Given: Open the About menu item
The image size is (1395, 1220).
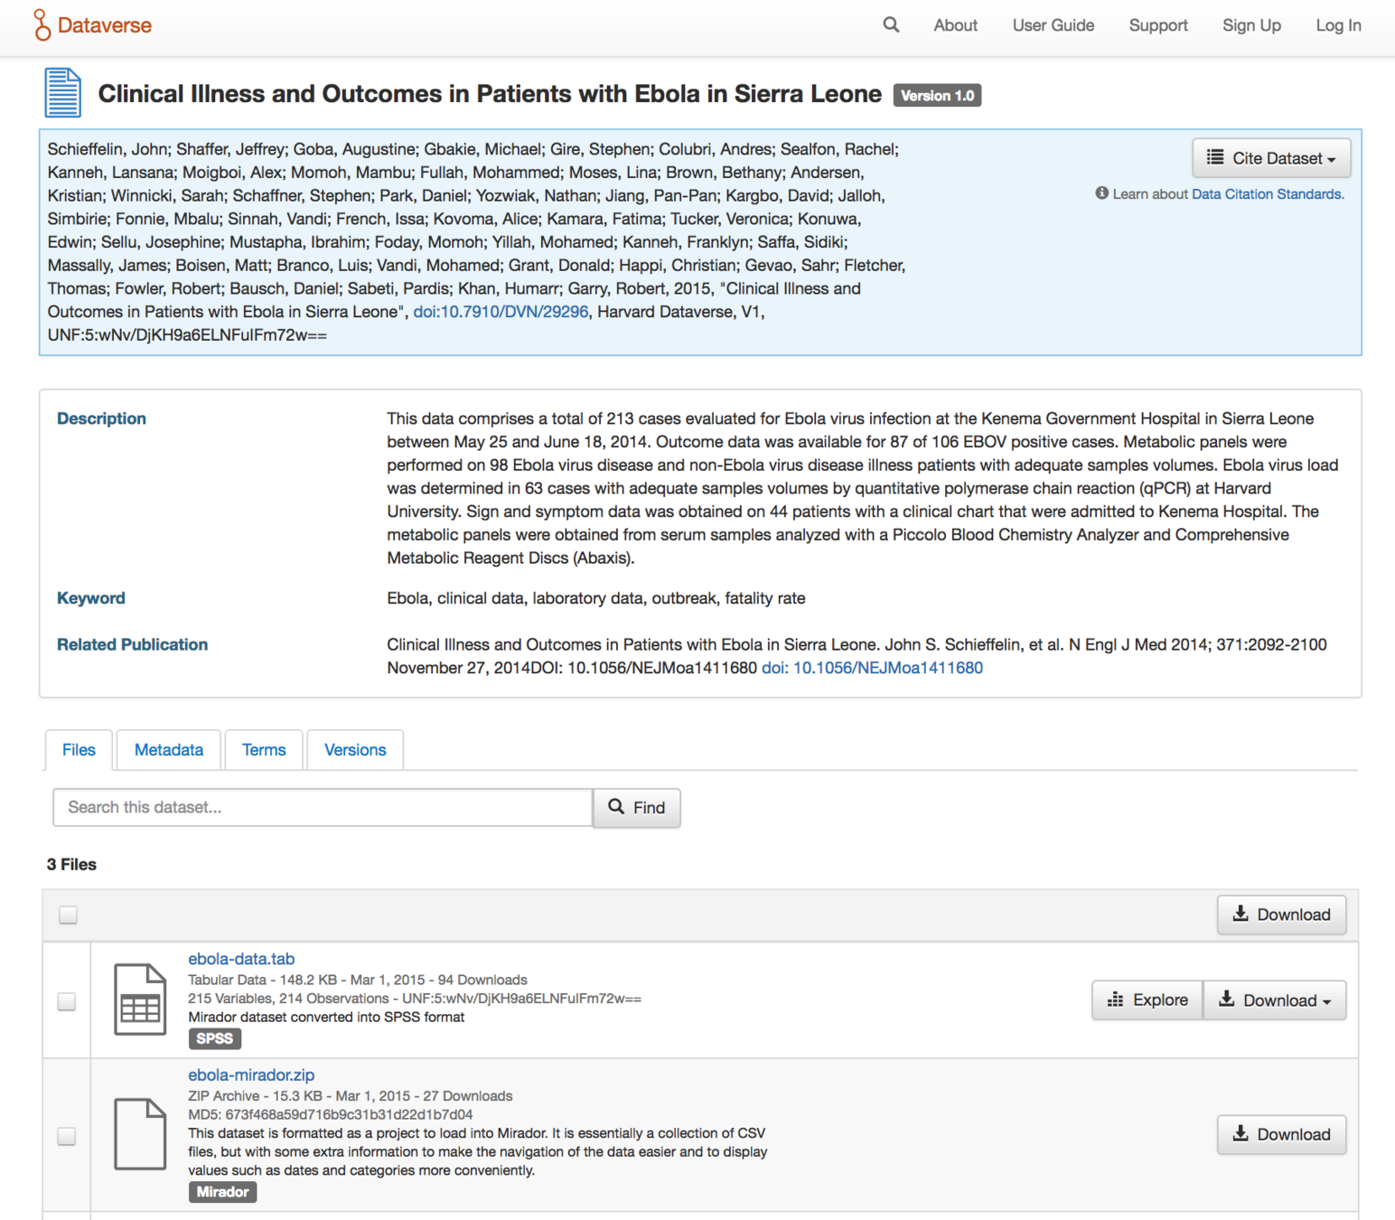Looking at the screenshot, I should point(955,25).
